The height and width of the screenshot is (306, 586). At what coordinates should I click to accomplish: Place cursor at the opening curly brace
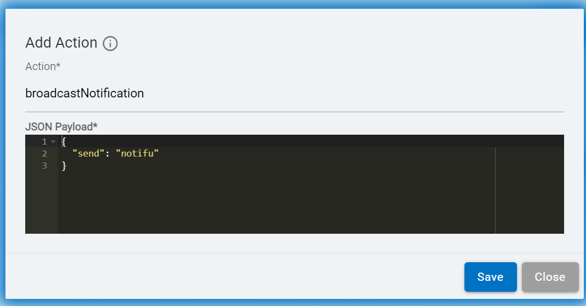point(64,142)
